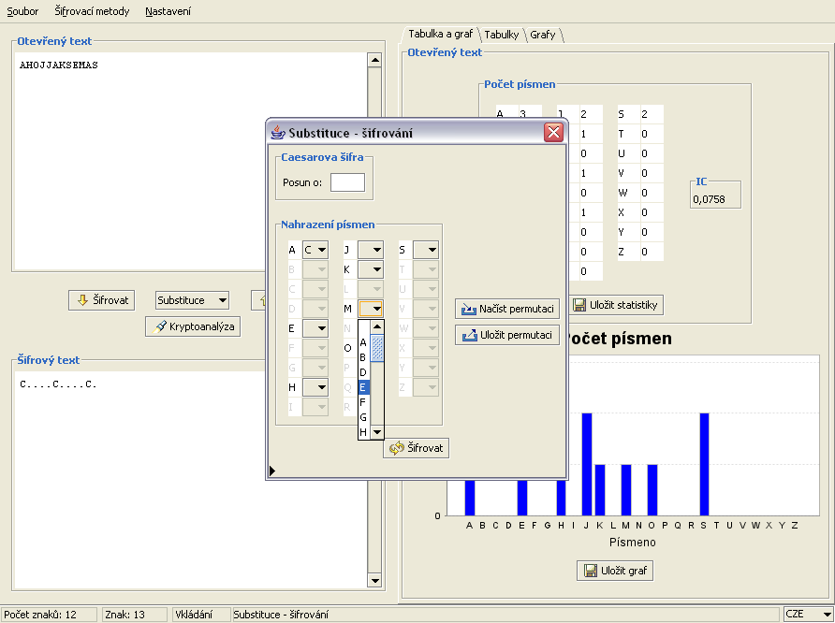Select highlighted letter E in dropdown list
Screen dimensions: 835x623
(364, 387)
